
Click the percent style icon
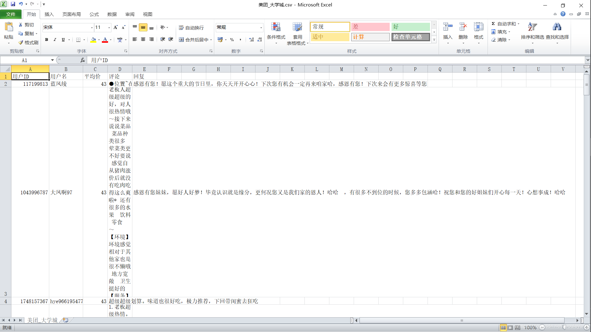(232, 40)
